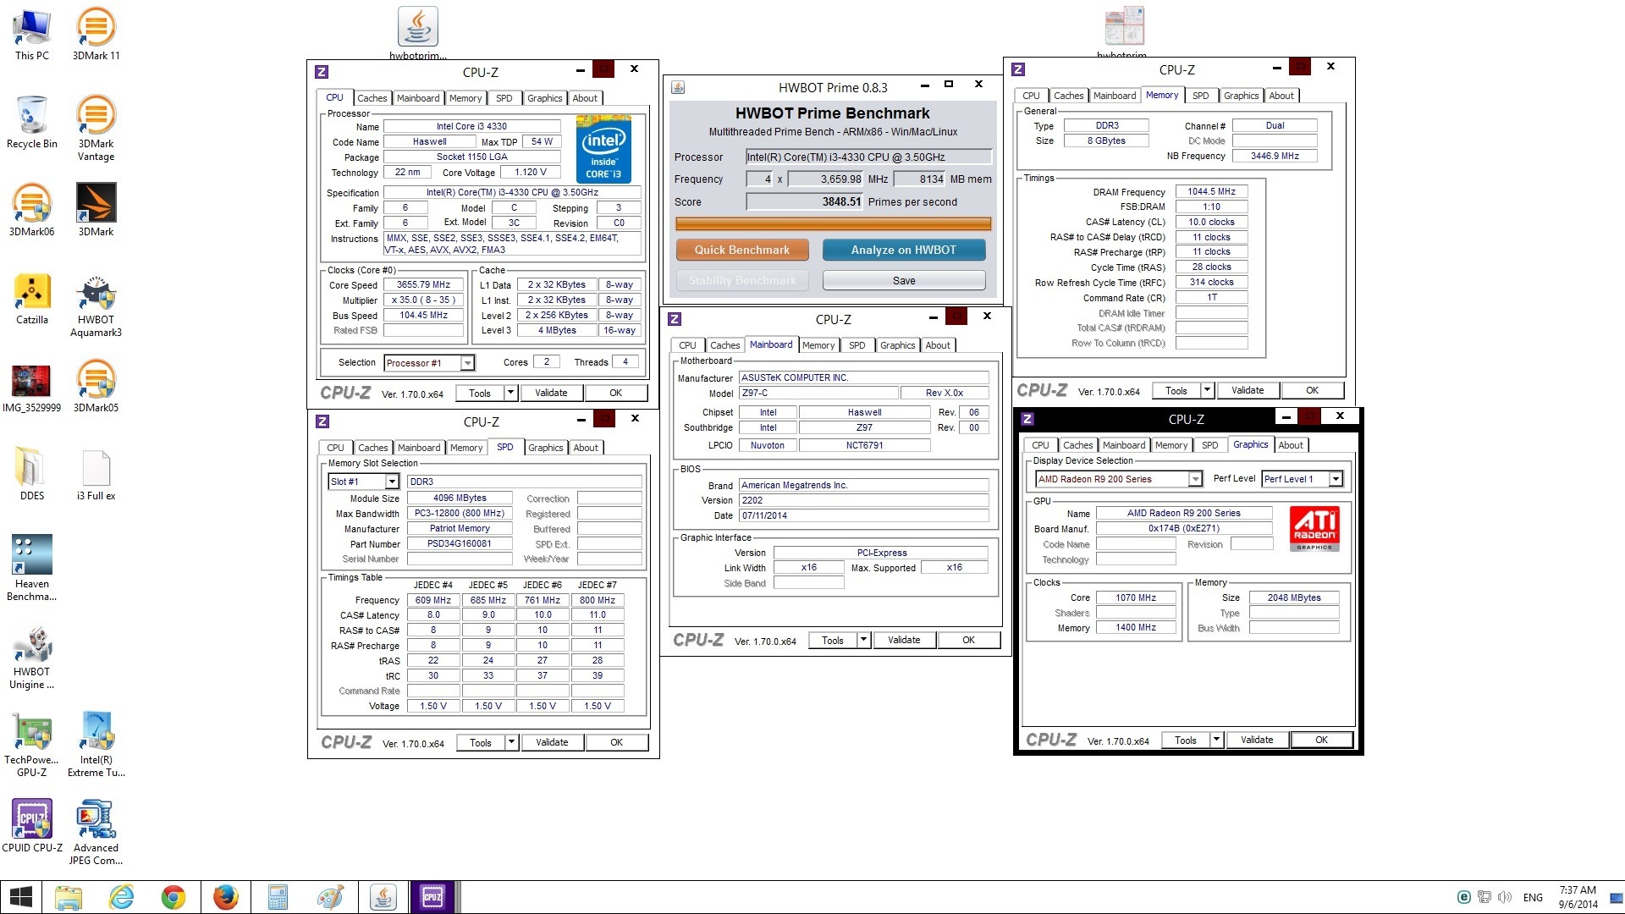This screenshot has width=1625, height=914.
Task: Click the HWBOT Prime orange progress bar
Action: pyautogui.click(x=833, y=224)
